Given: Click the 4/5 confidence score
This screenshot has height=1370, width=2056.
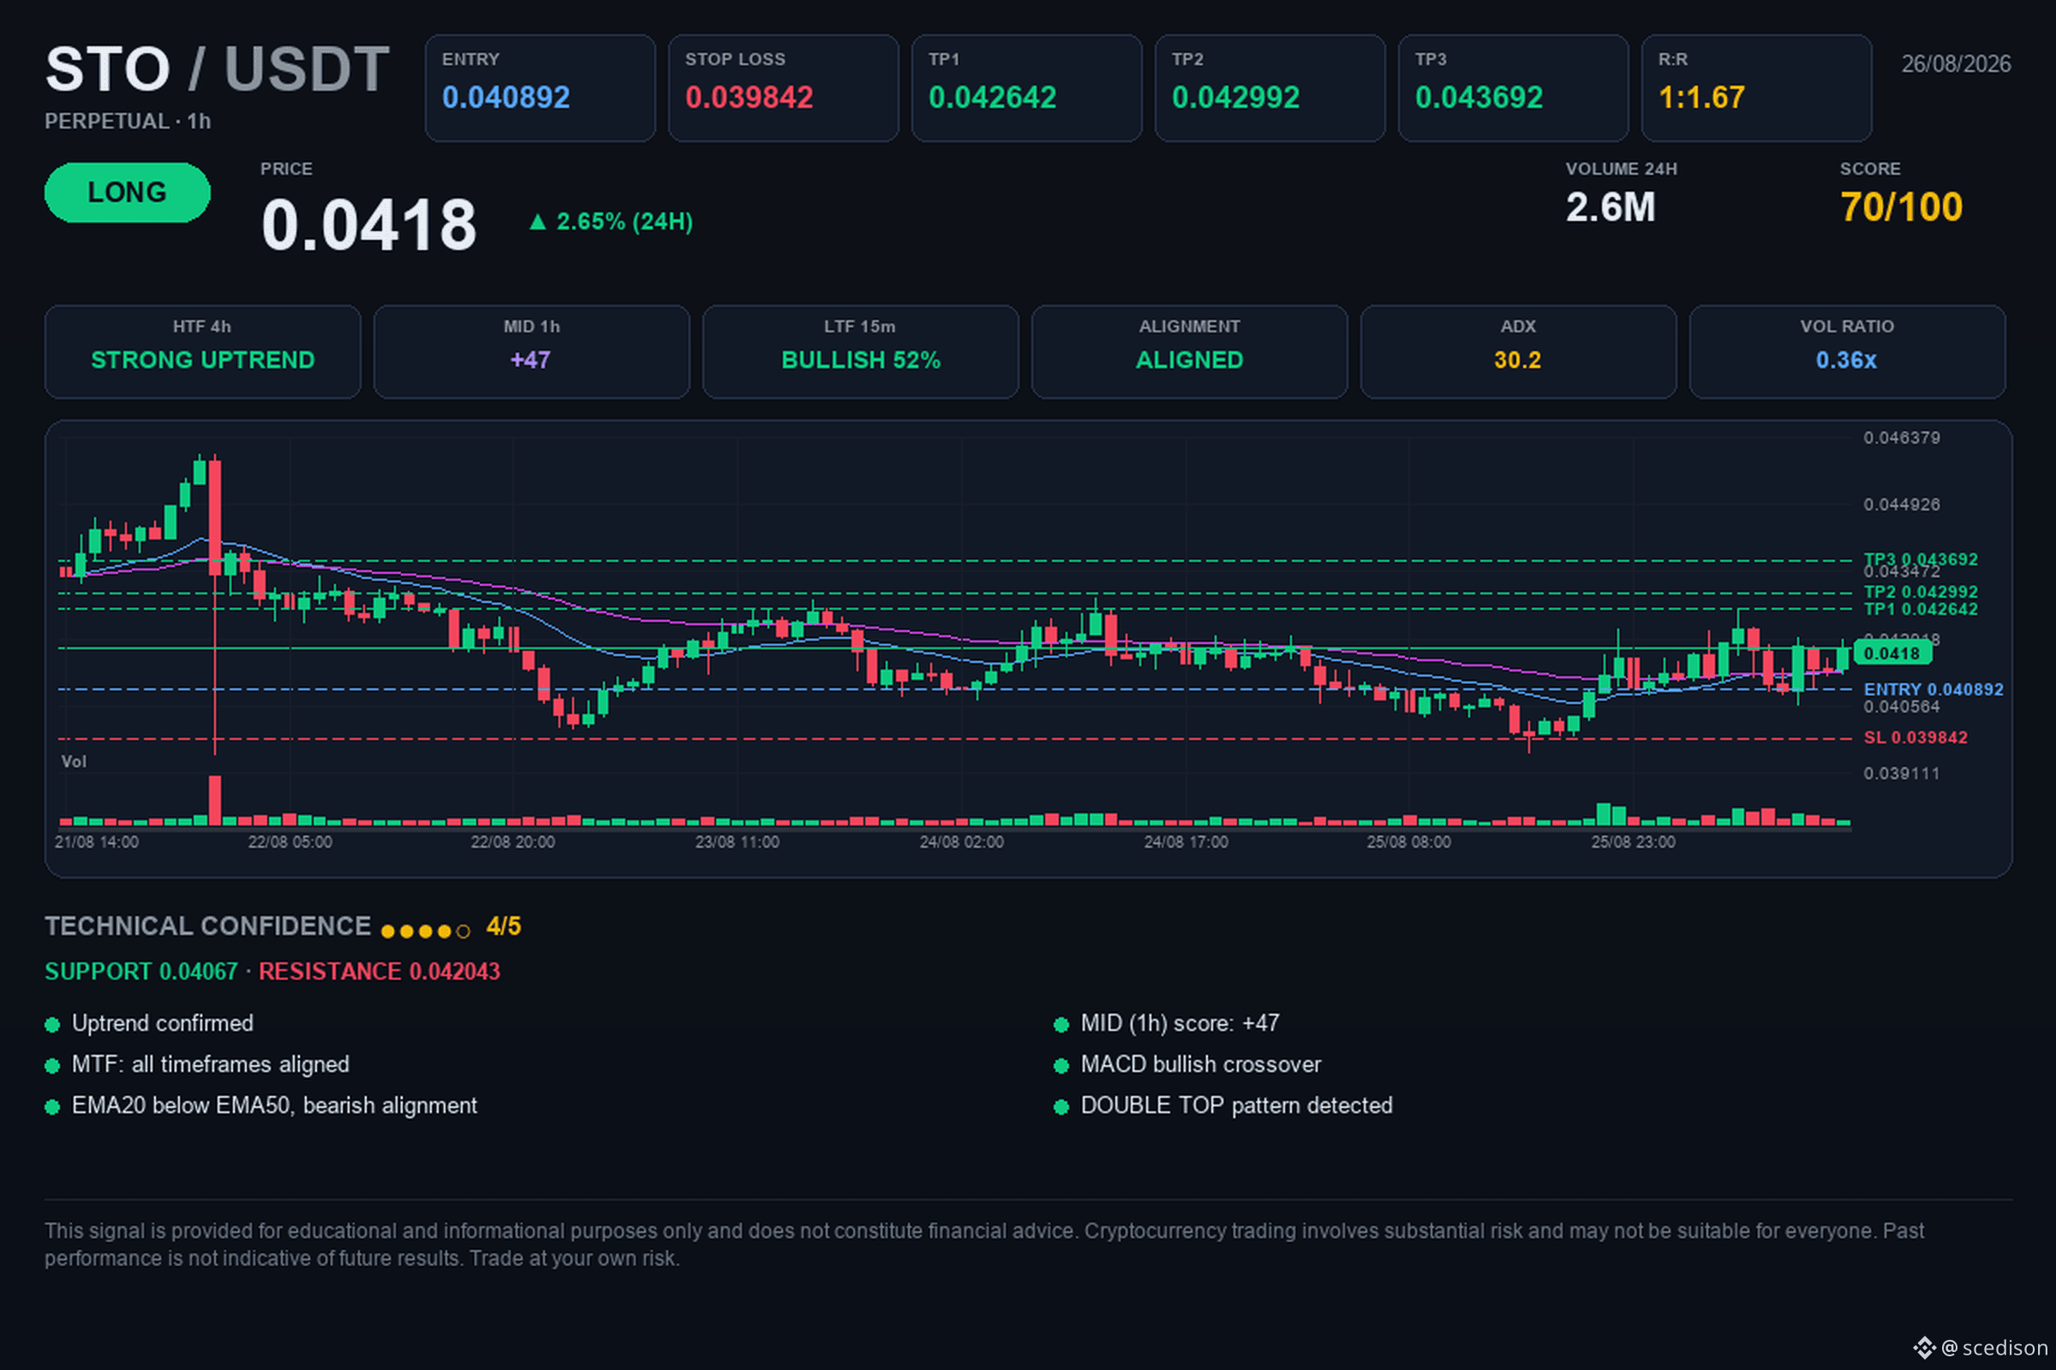Looking at the screenshot, I should 504,926.
